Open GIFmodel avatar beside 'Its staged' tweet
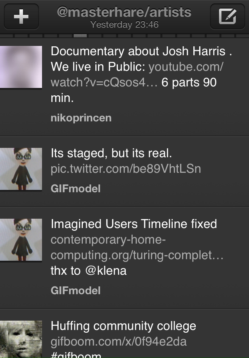This screenshot has height=358, width=249. click(x=21, y=169)
